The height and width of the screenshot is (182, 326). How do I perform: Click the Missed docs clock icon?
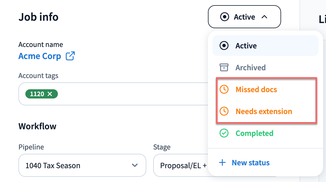224,90
